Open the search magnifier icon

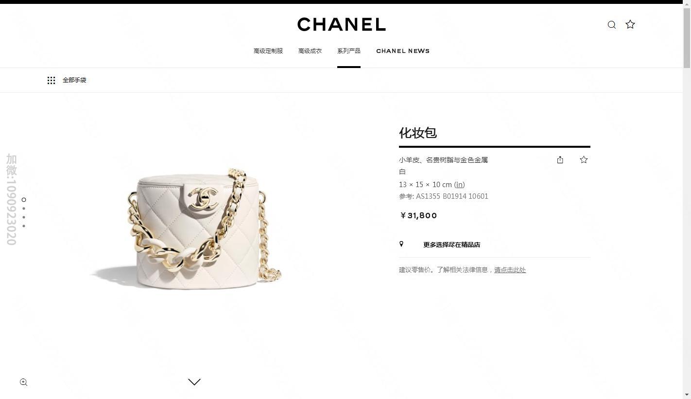(612, 25)
